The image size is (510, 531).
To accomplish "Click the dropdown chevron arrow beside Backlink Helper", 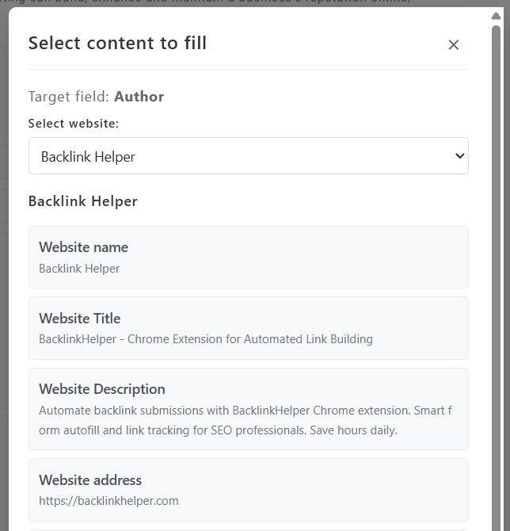I will (460, 156).
